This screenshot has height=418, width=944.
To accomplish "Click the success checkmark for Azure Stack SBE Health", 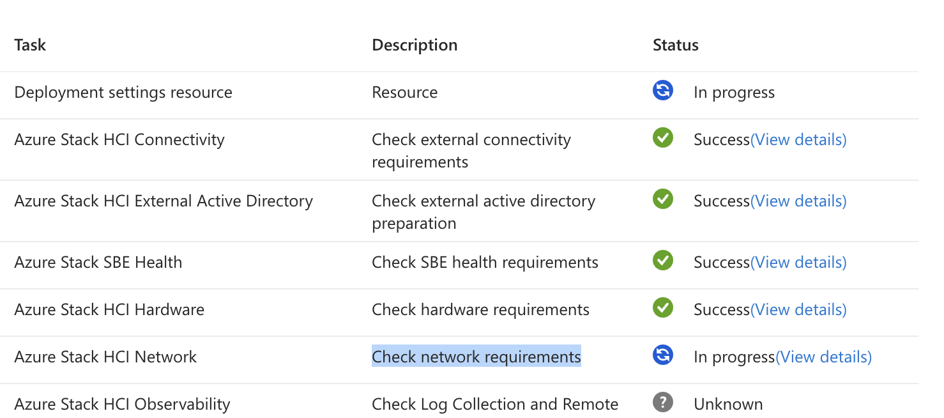I will click(663, 260).
